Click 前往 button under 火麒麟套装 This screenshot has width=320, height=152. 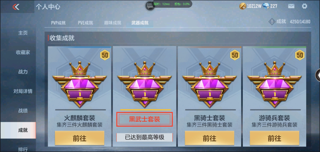tap(80, 138)
